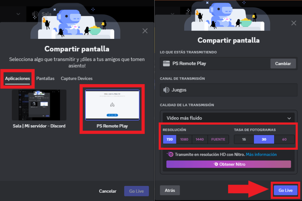Open the Capture Devices tab

pyautogui.click(x=77, y=79)
